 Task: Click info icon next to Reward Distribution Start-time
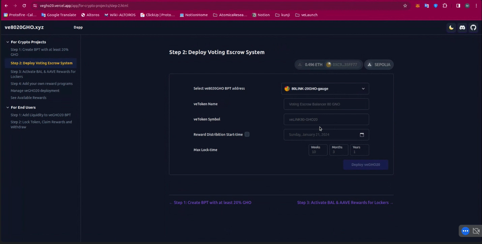point(247,134)
